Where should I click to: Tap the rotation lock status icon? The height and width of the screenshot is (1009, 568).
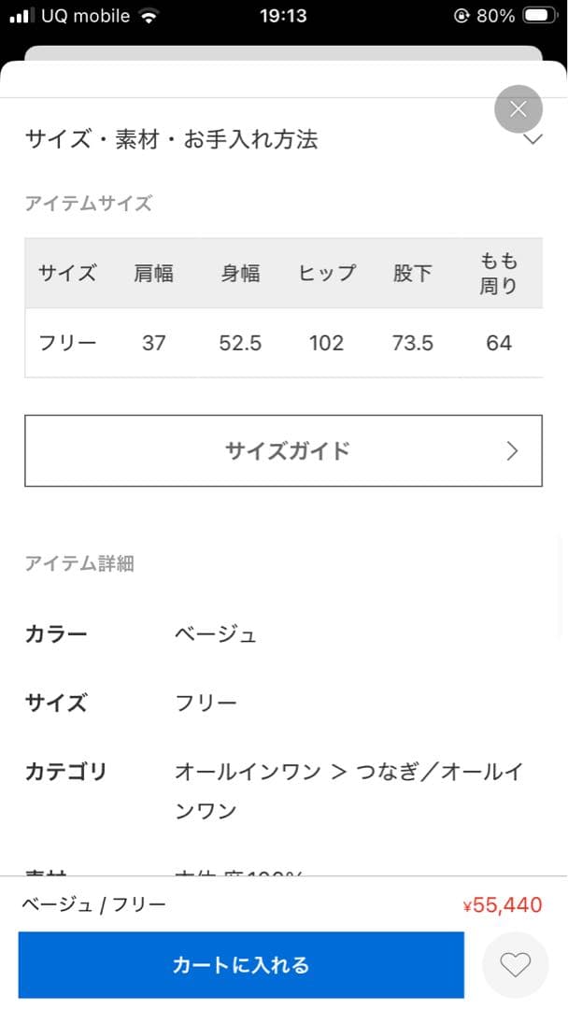coord(461,16)
